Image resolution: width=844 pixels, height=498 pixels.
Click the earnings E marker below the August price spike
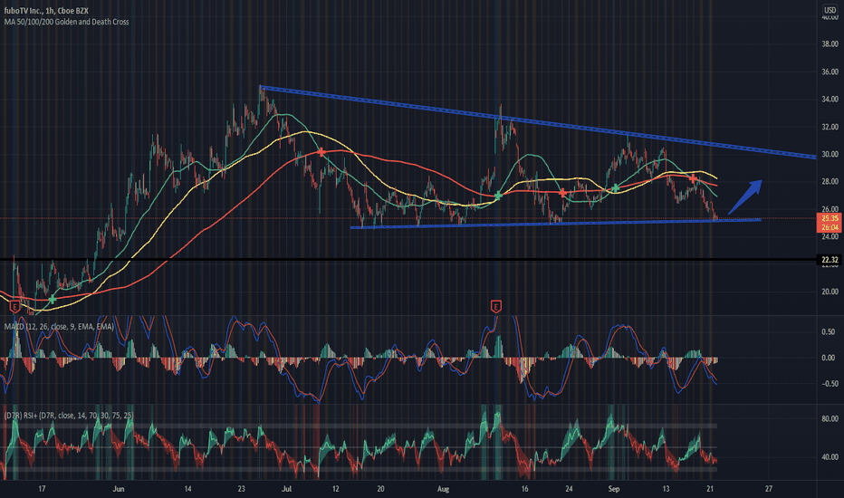tap(495, 306)
